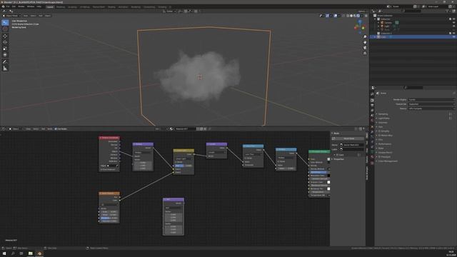Switch to the Compositing workspace tab

[149, 6]
